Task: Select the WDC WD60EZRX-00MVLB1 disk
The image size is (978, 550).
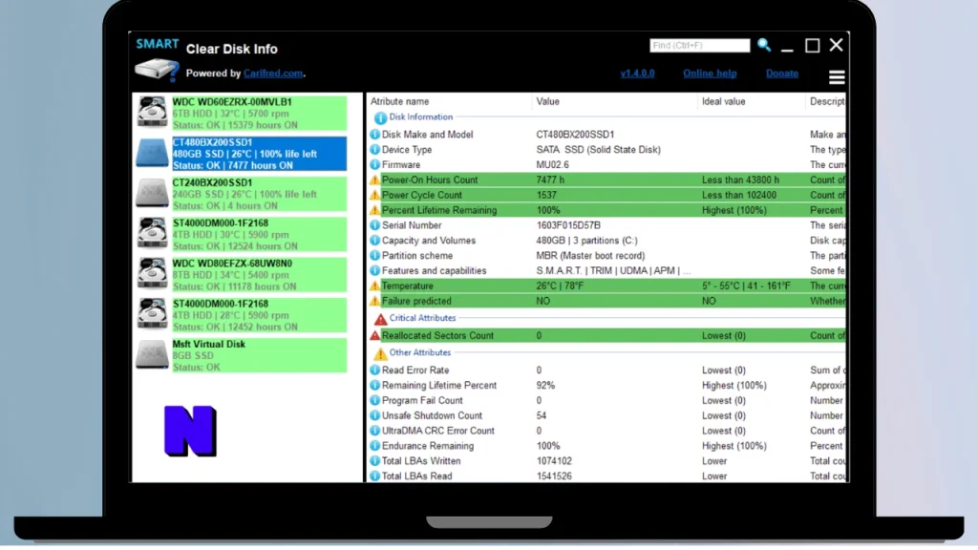Action: (x=241, y=114)
